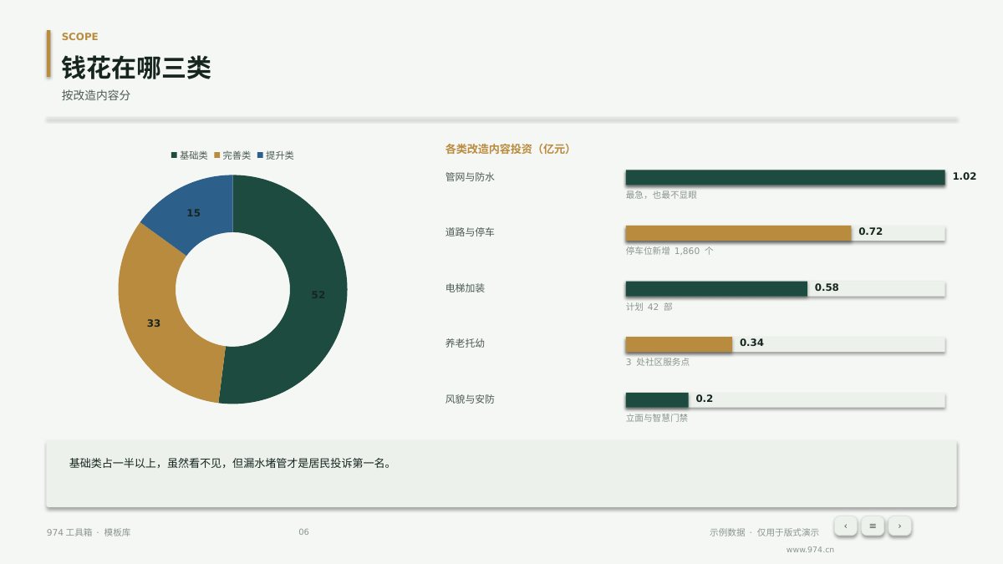Click the SCOPE label above the title

click(79, 37)
